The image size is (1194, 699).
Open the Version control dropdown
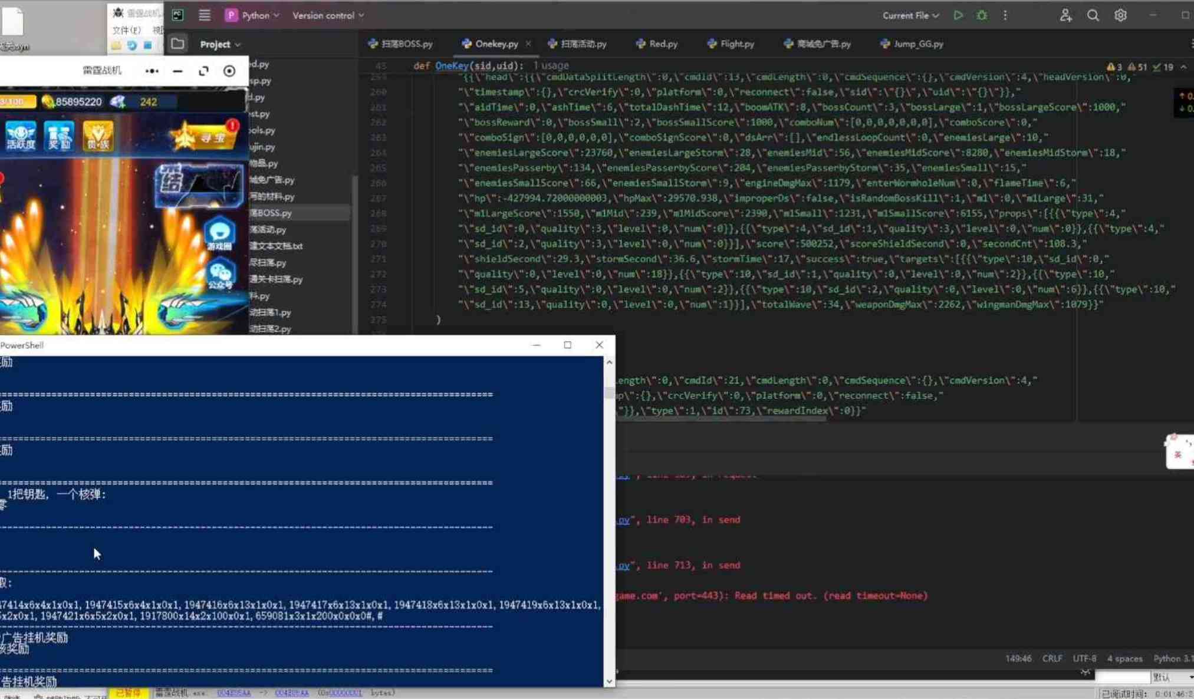coord(328,15)
